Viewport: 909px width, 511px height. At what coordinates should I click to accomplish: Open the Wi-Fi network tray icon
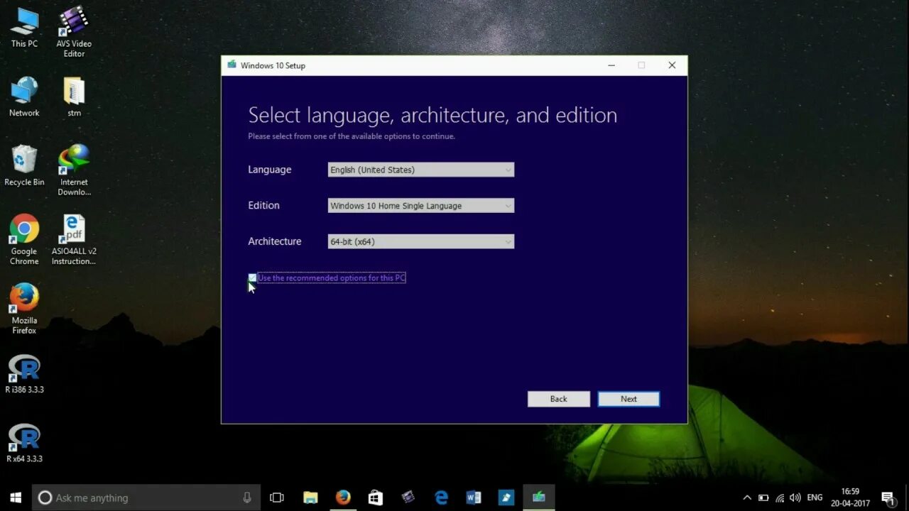pos(780,498)
